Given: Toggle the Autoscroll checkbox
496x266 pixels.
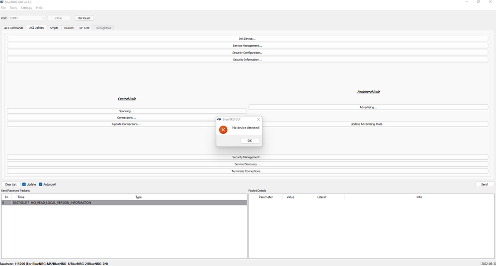Looking at the screenshot, I should (x=40, y=185).
